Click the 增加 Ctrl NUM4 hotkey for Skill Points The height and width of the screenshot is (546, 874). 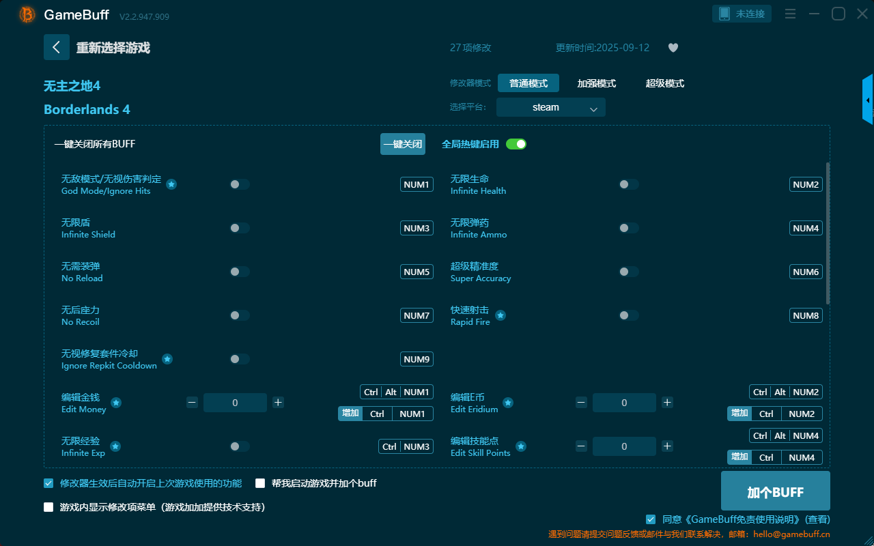click(775, 457)
